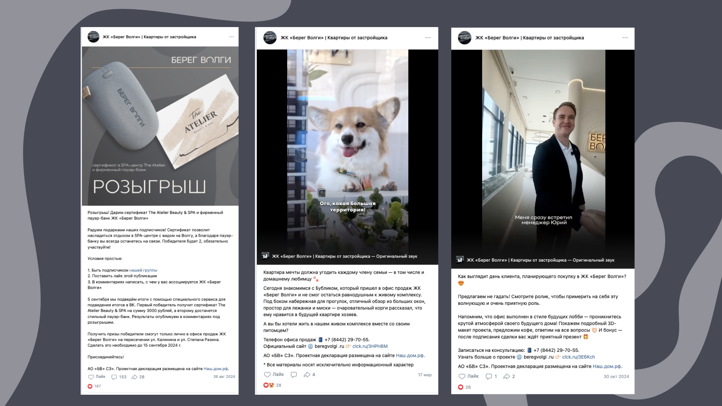Viewport: 722px width, 406px height.
Task: Click community avatar in manager Yuri post header
Action: (465, 38)
